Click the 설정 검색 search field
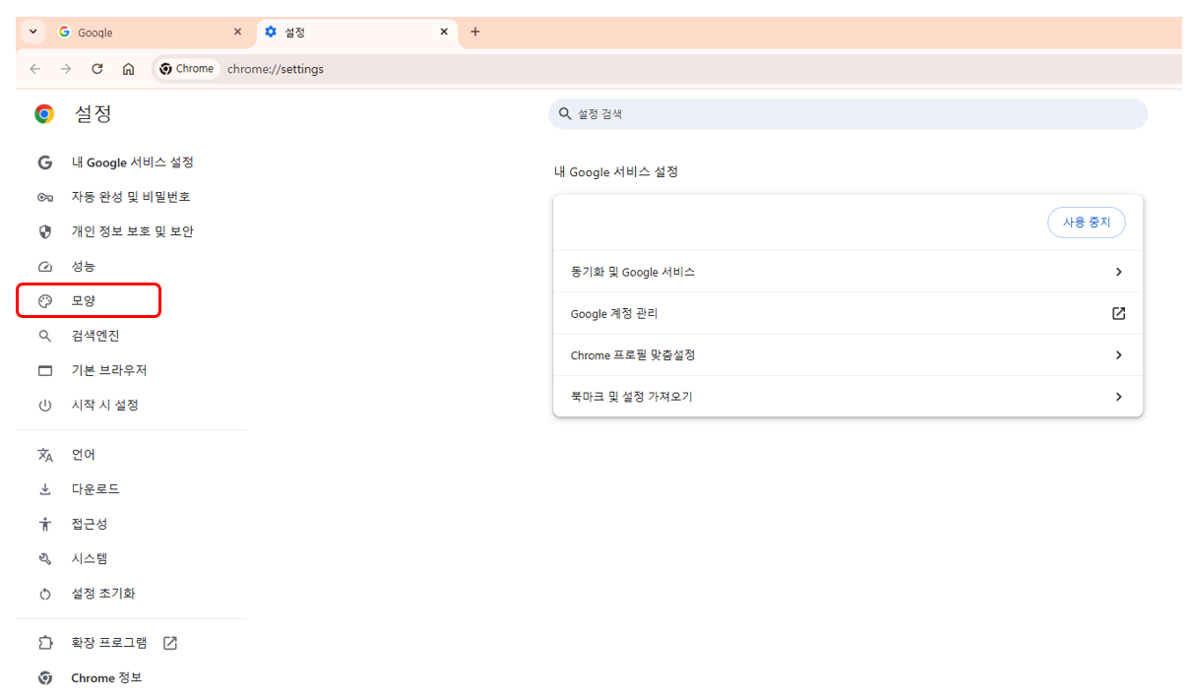This screenshot has width=1192, height=700. click(x=847, y=114)
